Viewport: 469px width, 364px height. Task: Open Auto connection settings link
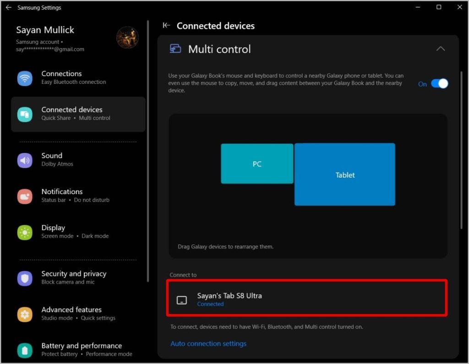click(208, 344)
